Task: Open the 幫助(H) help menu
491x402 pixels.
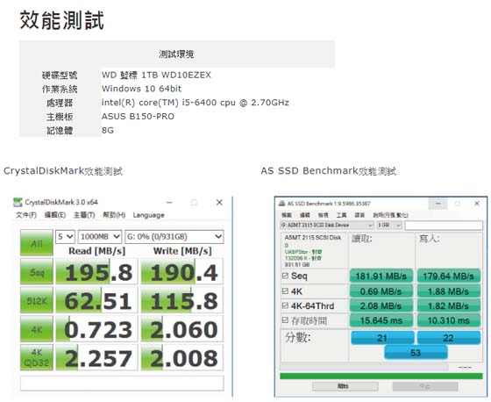Action: point(114,215)
